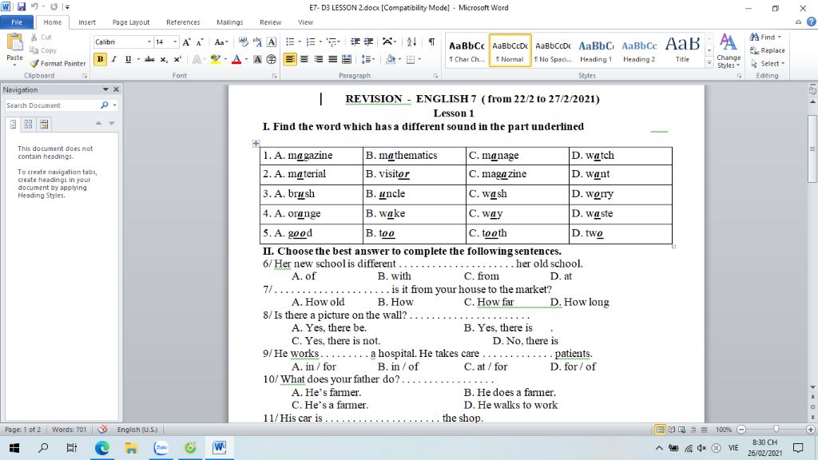Click the Copy command
Viewport: 818px width, 460px height.
[x=43, y=50]
